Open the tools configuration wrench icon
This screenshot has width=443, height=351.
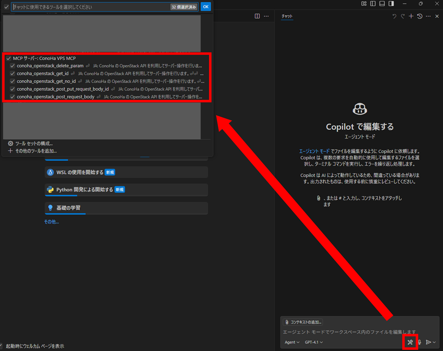410,342
